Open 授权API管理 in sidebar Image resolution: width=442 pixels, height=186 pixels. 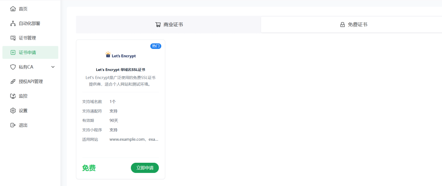point(30,82)
